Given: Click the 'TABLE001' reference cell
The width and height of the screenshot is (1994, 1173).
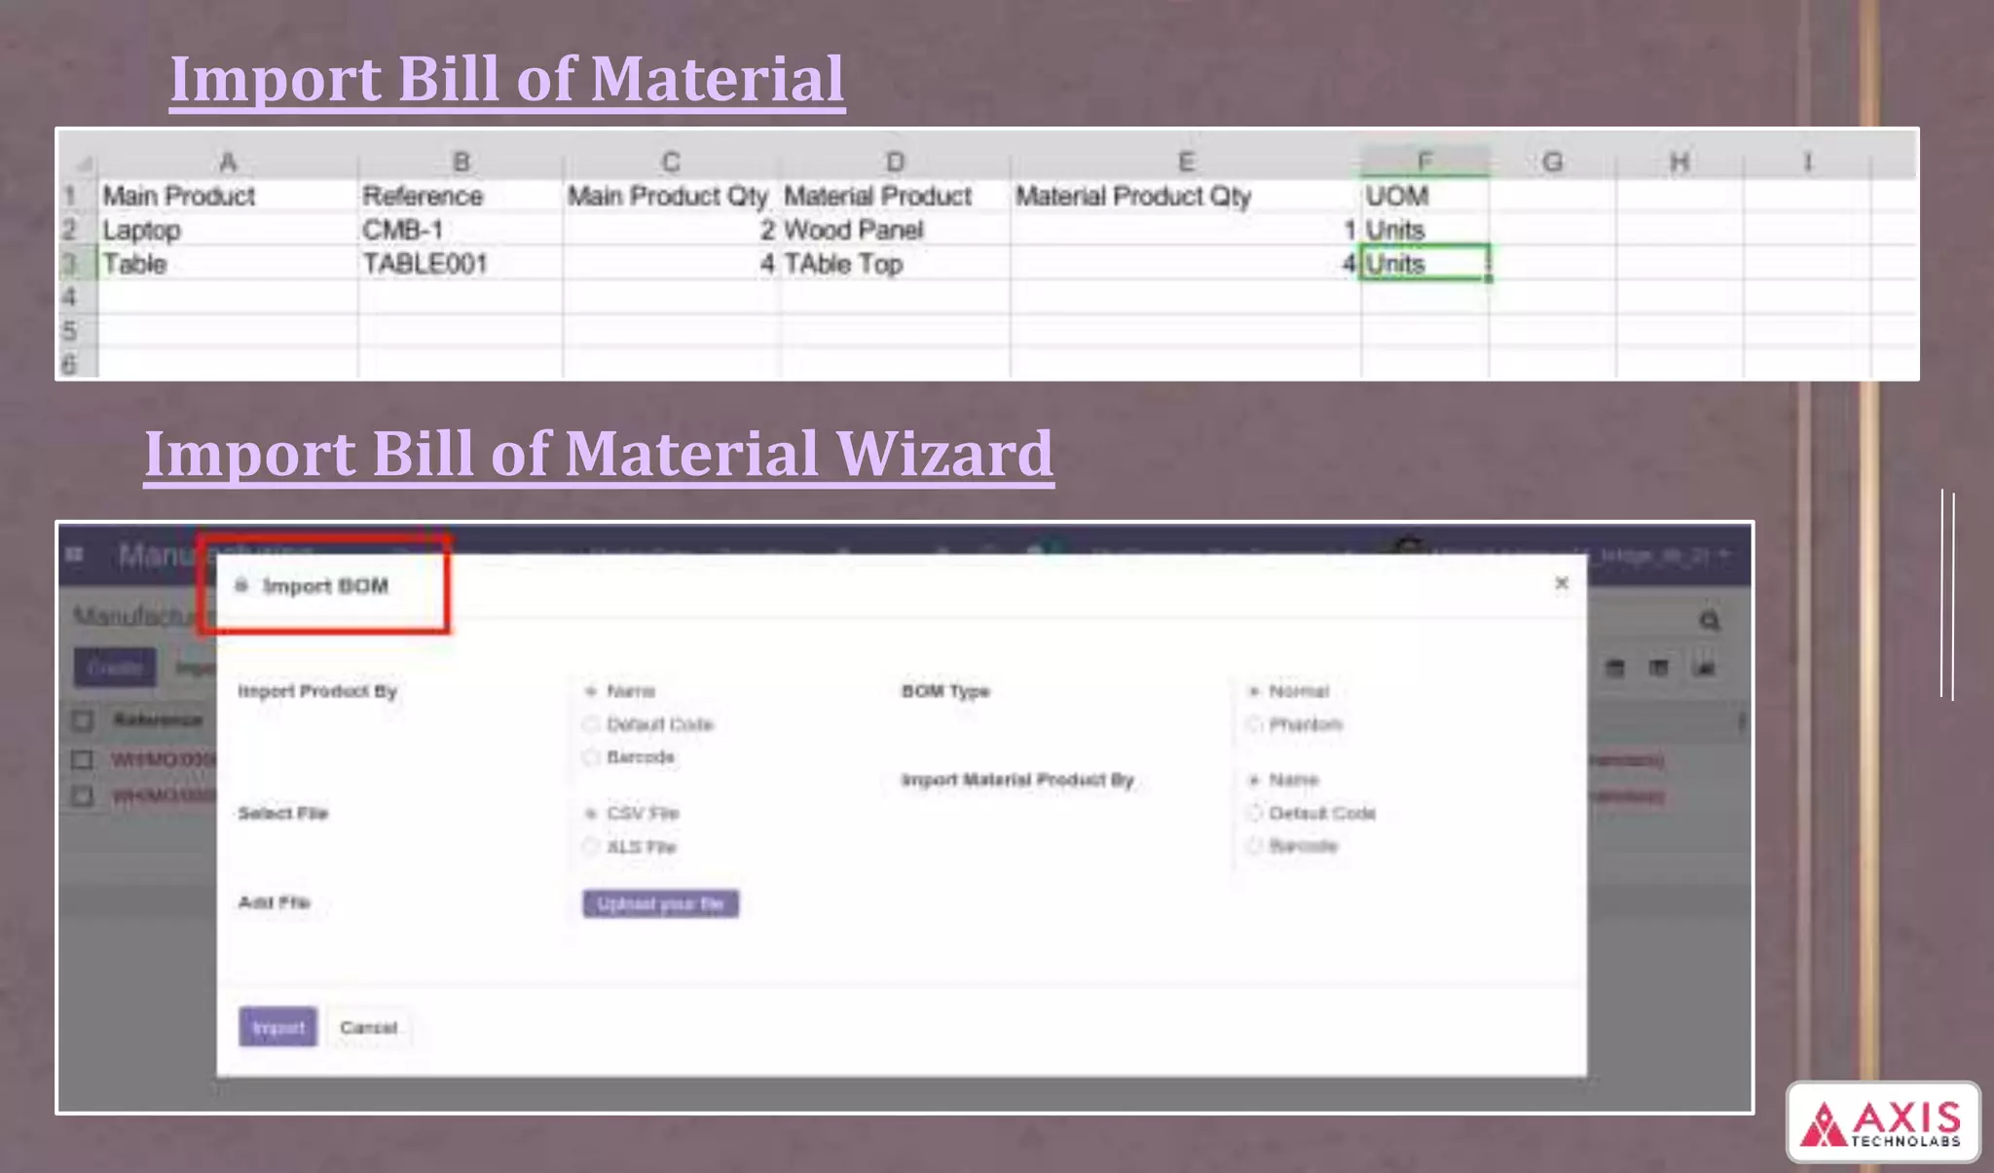Looking at the screenshot, I should (x=461, y=264).
